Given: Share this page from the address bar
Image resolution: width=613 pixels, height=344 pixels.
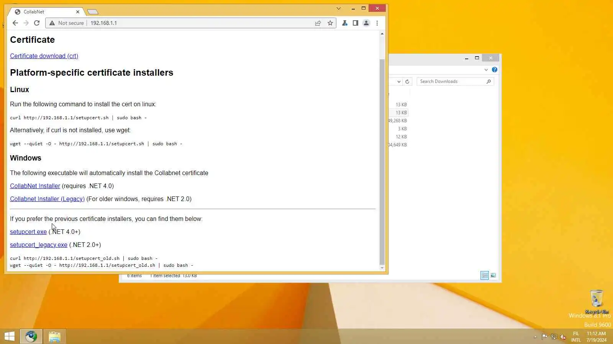Looking at the screenshot, I should (x=318, y=23).
